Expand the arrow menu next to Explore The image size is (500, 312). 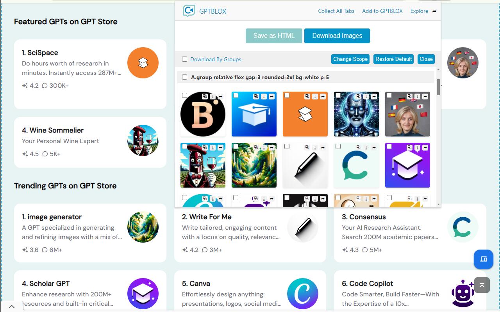434,11
